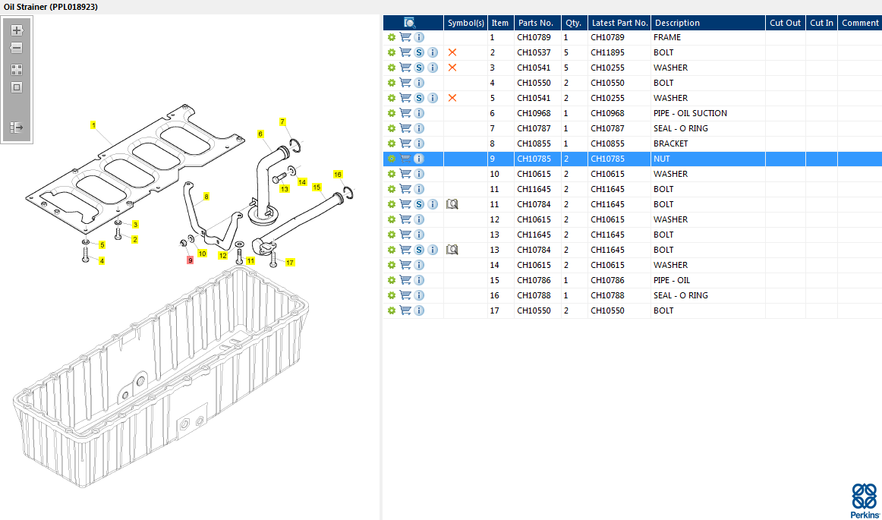Click the Perkins logo

(864, 500)
